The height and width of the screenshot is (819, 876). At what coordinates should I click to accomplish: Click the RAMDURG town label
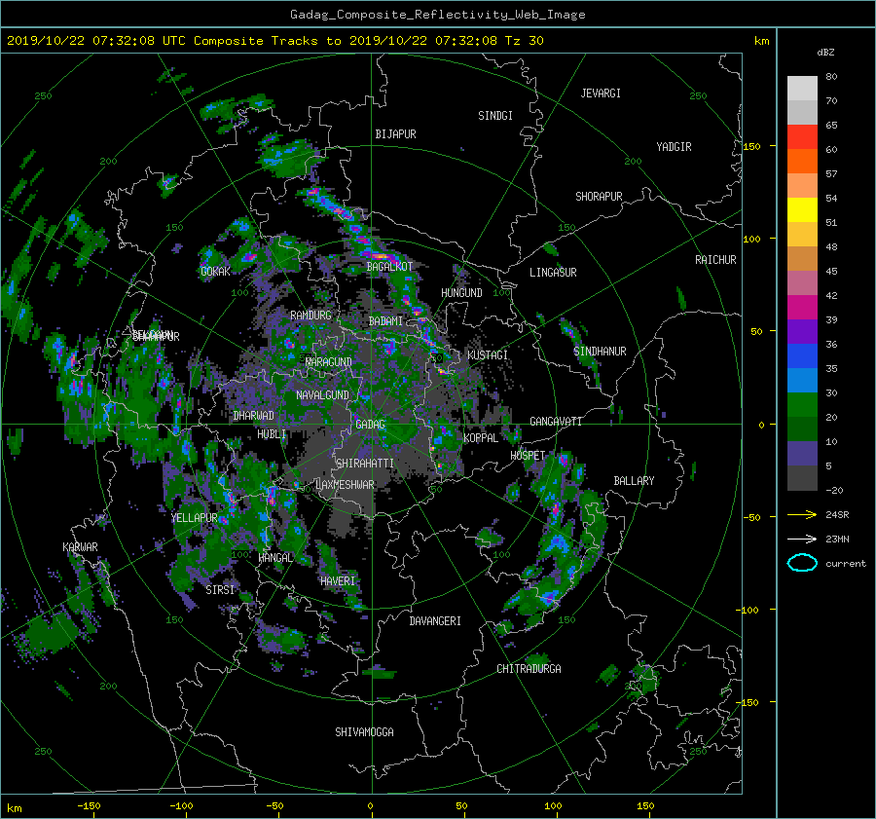(310, 316)
